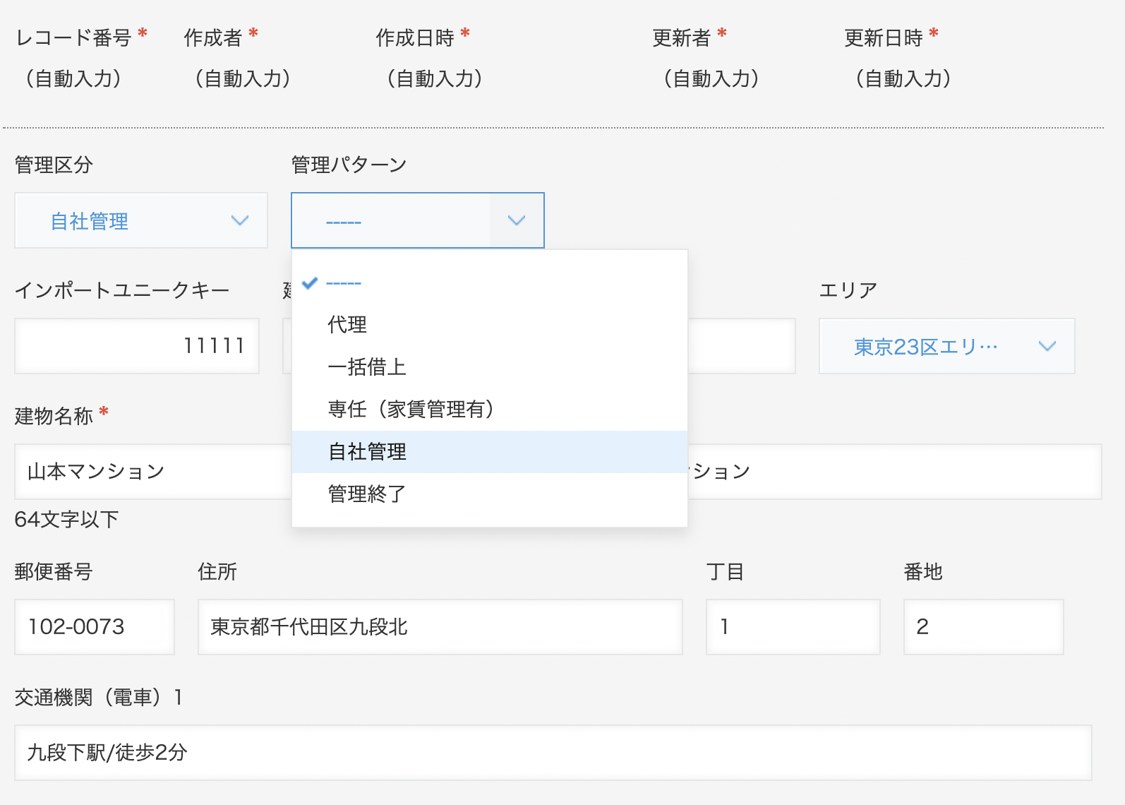Click the 番地 input field
Image resolution: width=1125 pixels, height=805 pixels.
pos(984,627)
